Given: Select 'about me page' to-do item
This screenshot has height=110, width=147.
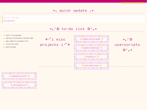Looking at the screenshot, I should [x=11, y=47].
